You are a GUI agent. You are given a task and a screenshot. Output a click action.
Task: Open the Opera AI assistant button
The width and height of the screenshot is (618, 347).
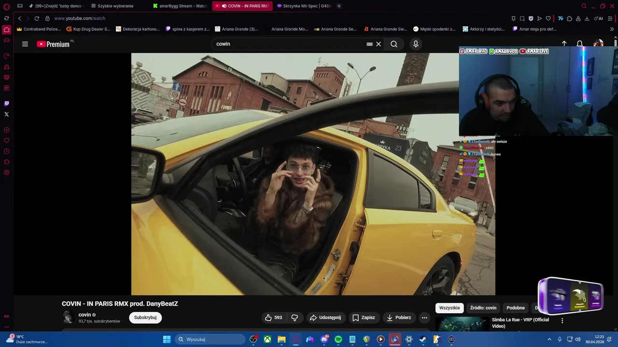[x=598, y=18]
